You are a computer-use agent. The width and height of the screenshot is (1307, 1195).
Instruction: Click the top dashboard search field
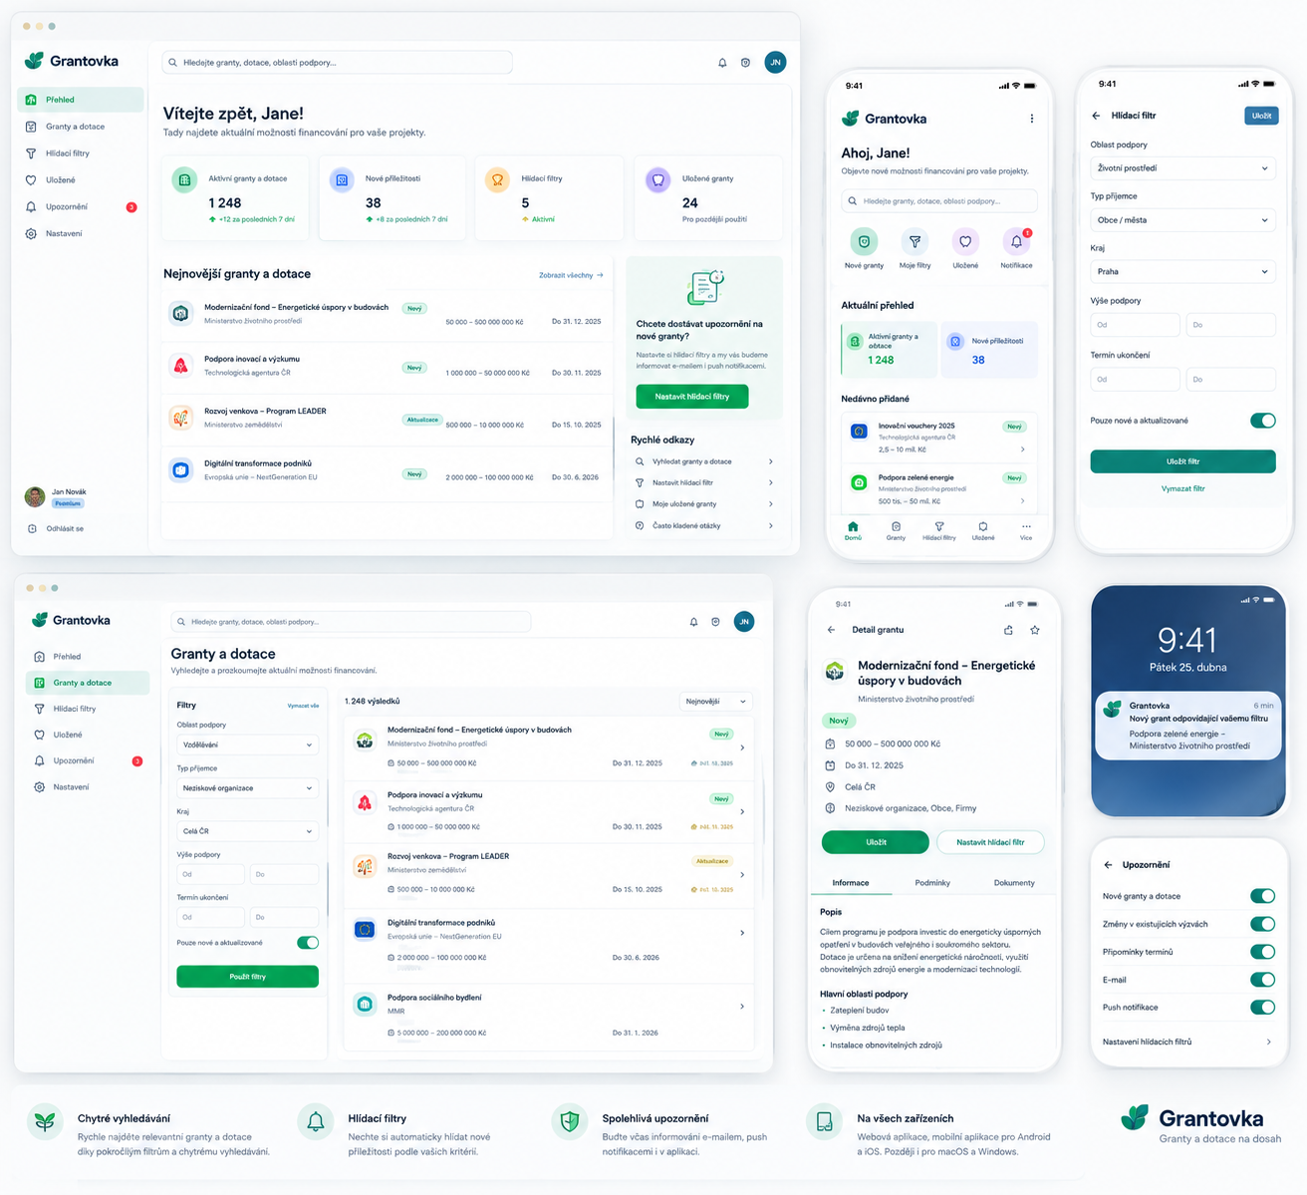[x=337, y=62]
